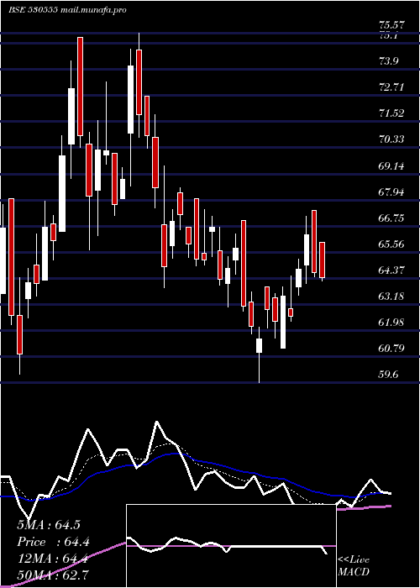This screenshot has height=588, width=420.
Task: Click the 50MA : 62.7 readout
Action: [53, 575]
